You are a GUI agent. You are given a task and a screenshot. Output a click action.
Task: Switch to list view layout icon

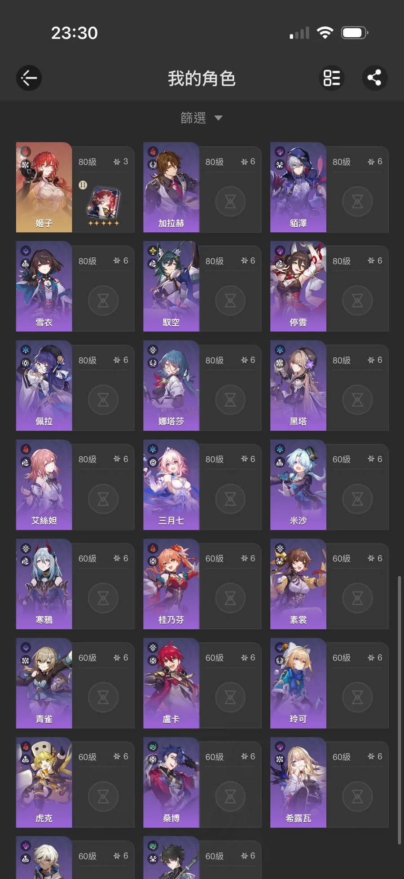coord(332,78)
